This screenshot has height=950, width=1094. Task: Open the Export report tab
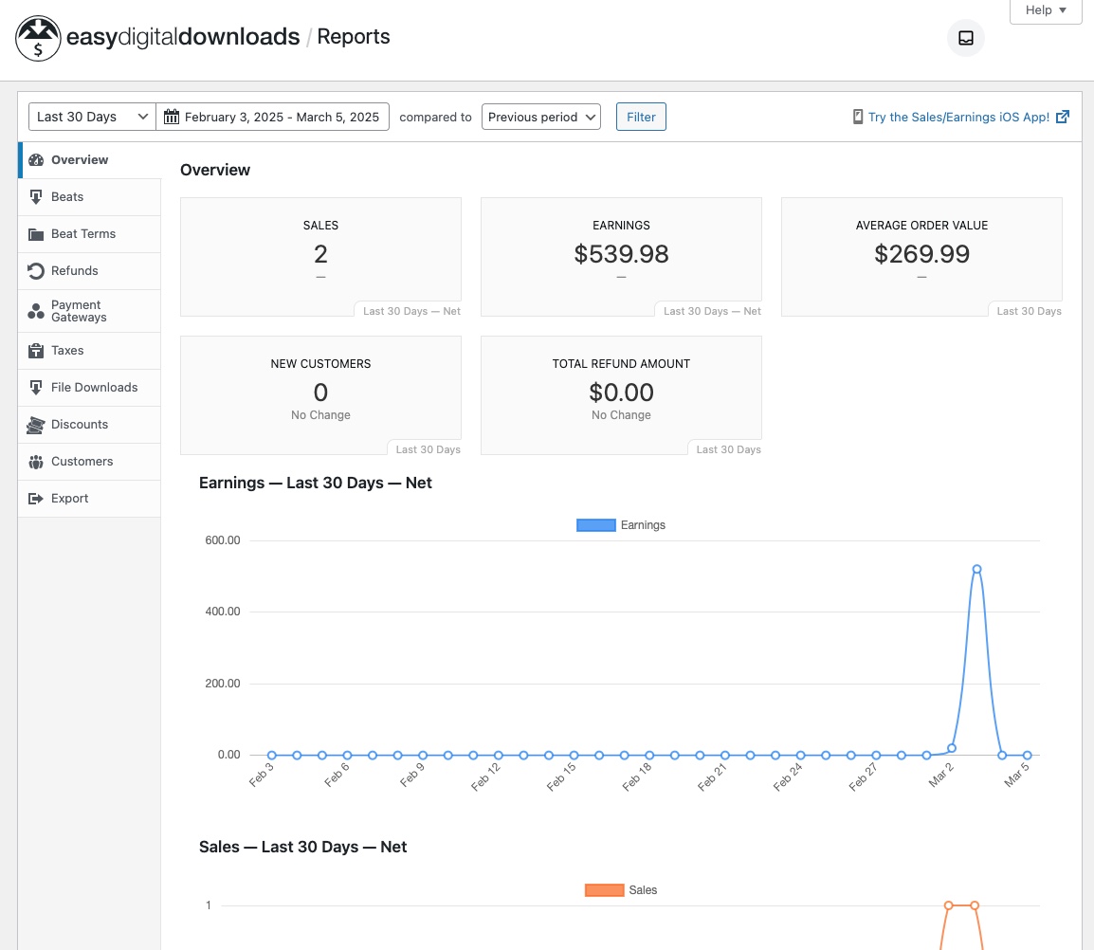89,499
